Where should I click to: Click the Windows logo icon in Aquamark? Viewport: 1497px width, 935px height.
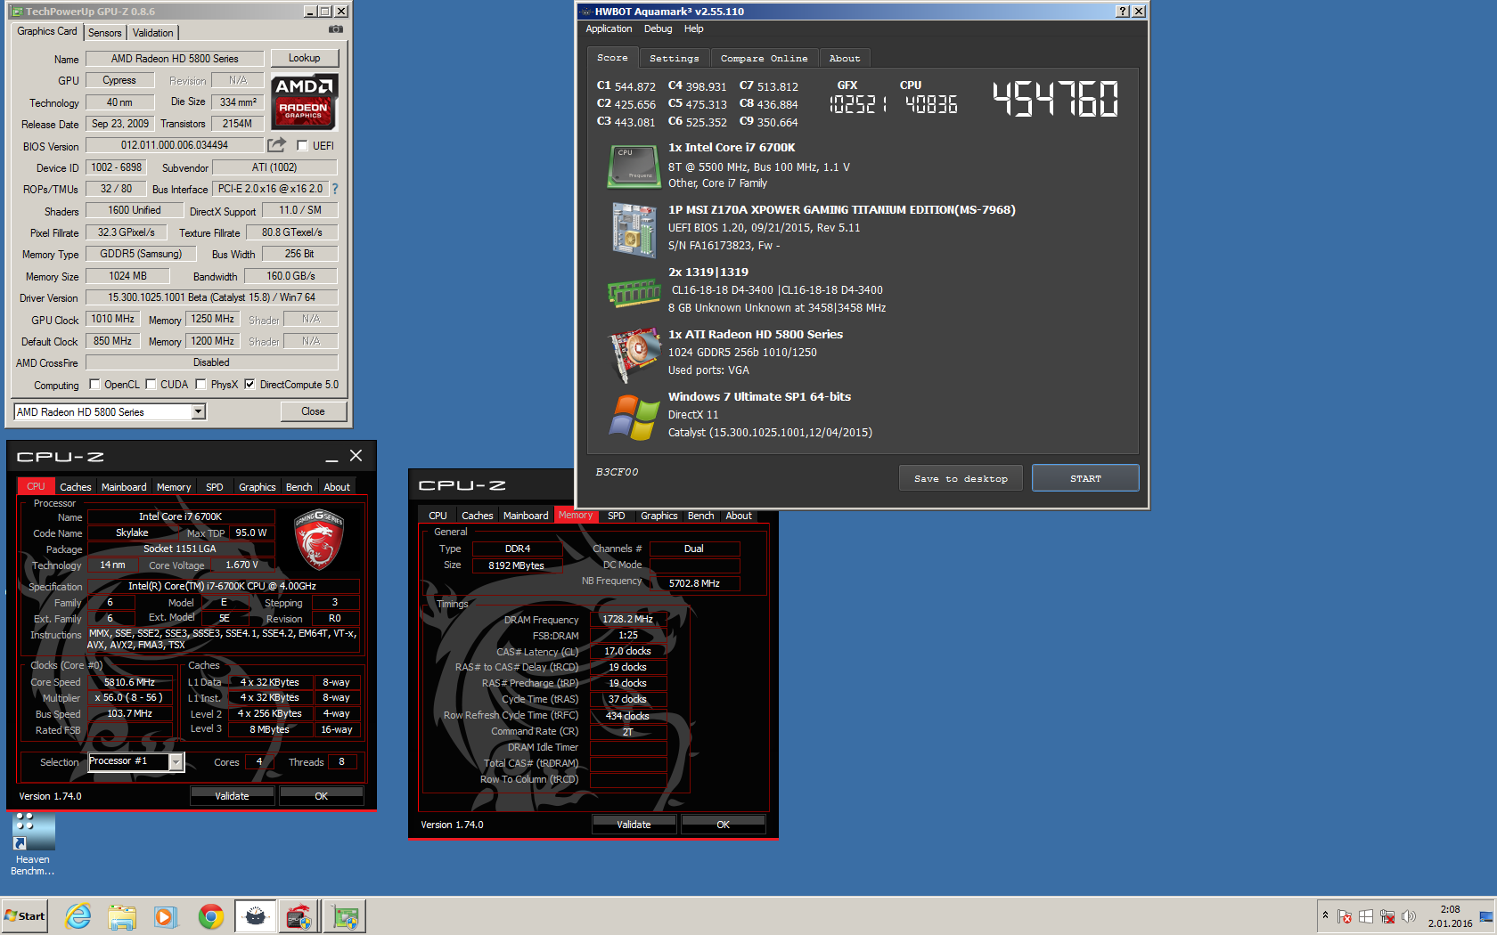click(x=634, y=417)
